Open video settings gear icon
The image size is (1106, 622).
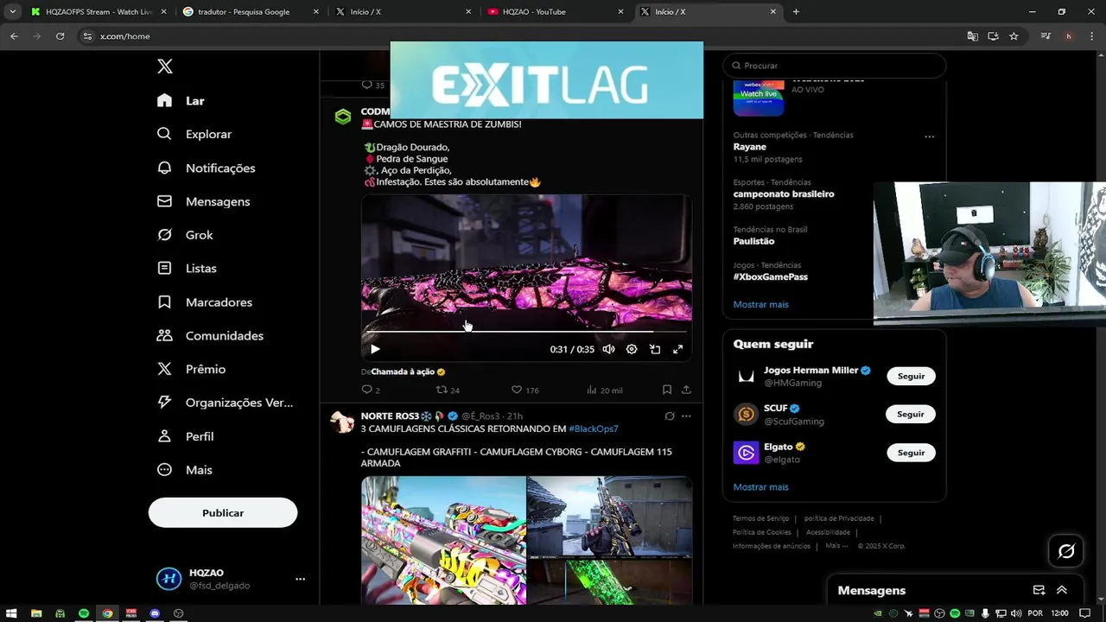632,349
